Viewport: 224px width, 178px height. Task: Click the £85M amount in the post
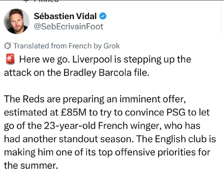point(74,112)
